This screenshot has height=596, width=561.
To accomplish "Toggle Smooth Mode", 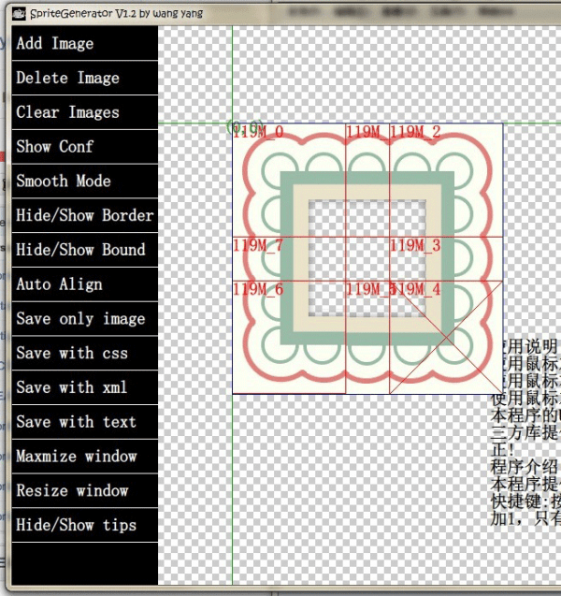I will click(x=84, y=182).
